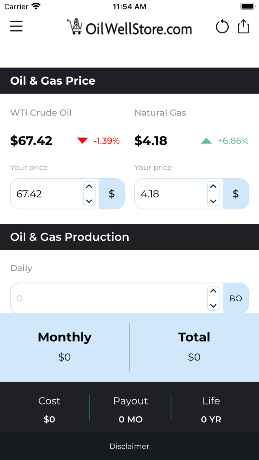Select the daily production input field

coord(104,298)
